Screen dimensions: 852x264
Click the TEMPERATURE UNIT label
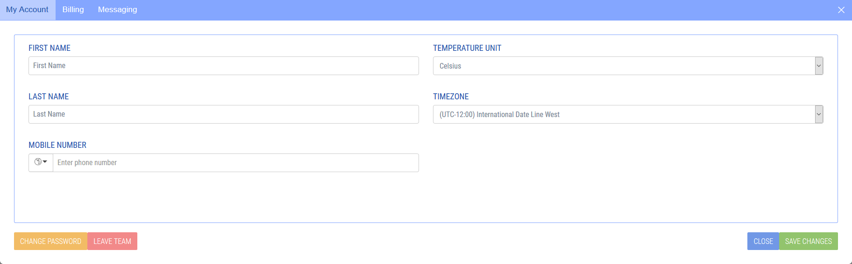467,48
